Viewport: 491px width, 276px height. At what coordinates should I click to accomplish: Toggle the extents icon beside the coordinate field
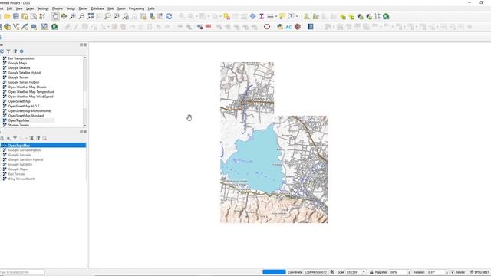click(332, 272)
